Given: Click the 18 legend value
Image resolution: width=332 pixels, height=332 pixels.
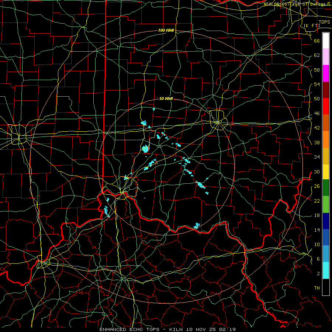Looking at the screenshot, I should click(317, 215).
